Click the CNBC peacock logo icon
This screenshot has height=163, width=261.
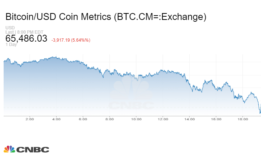pos(9,149)
